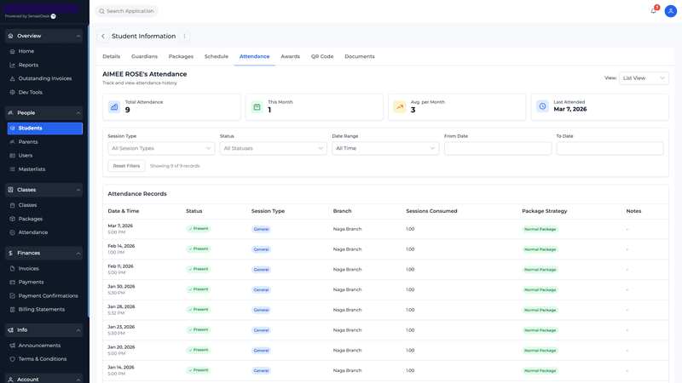Open the user profile avatar menu
Viewport: 682px width, 383px height.
click(x=671, y=11)
